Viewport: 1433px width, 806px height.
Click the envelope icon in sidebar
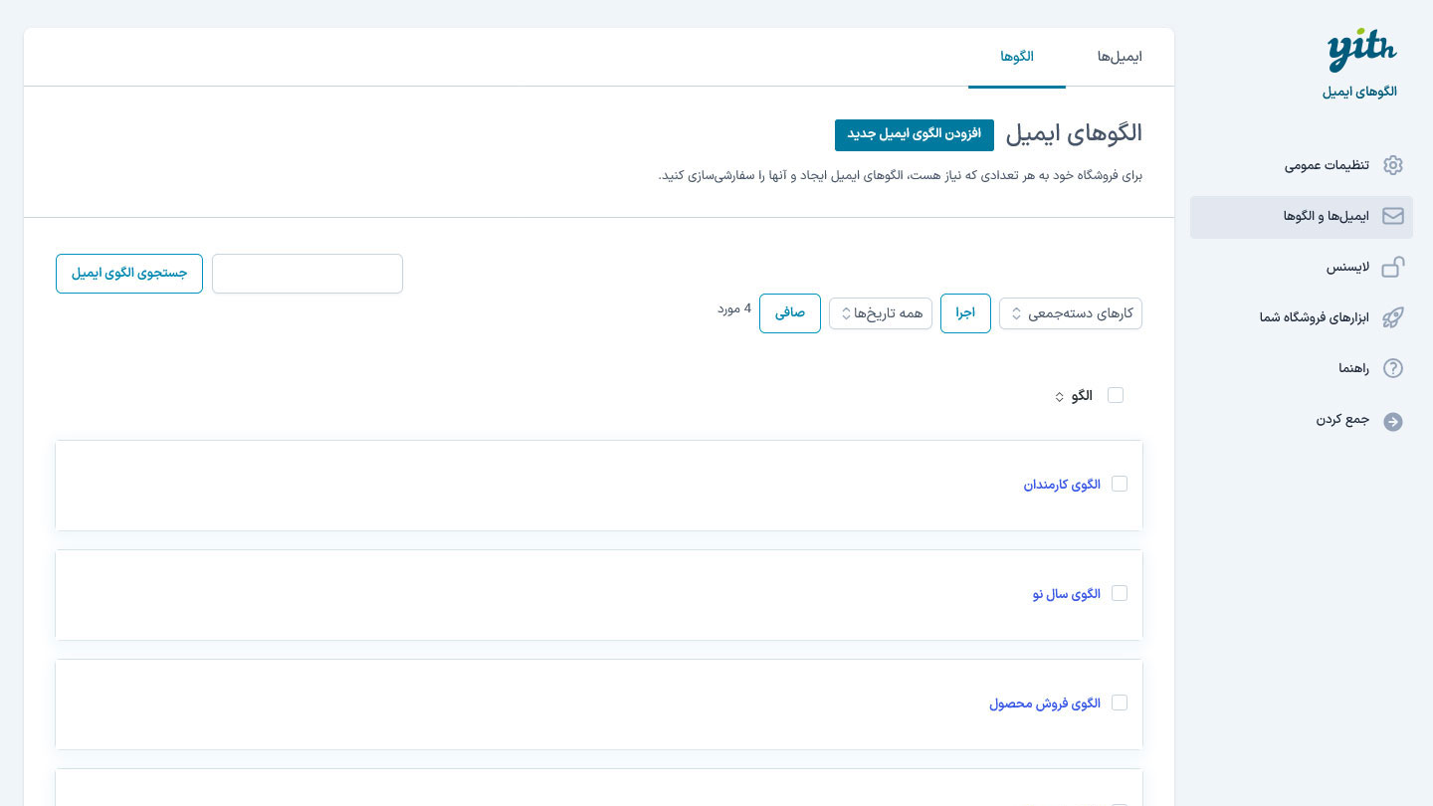pos(1393,216)
